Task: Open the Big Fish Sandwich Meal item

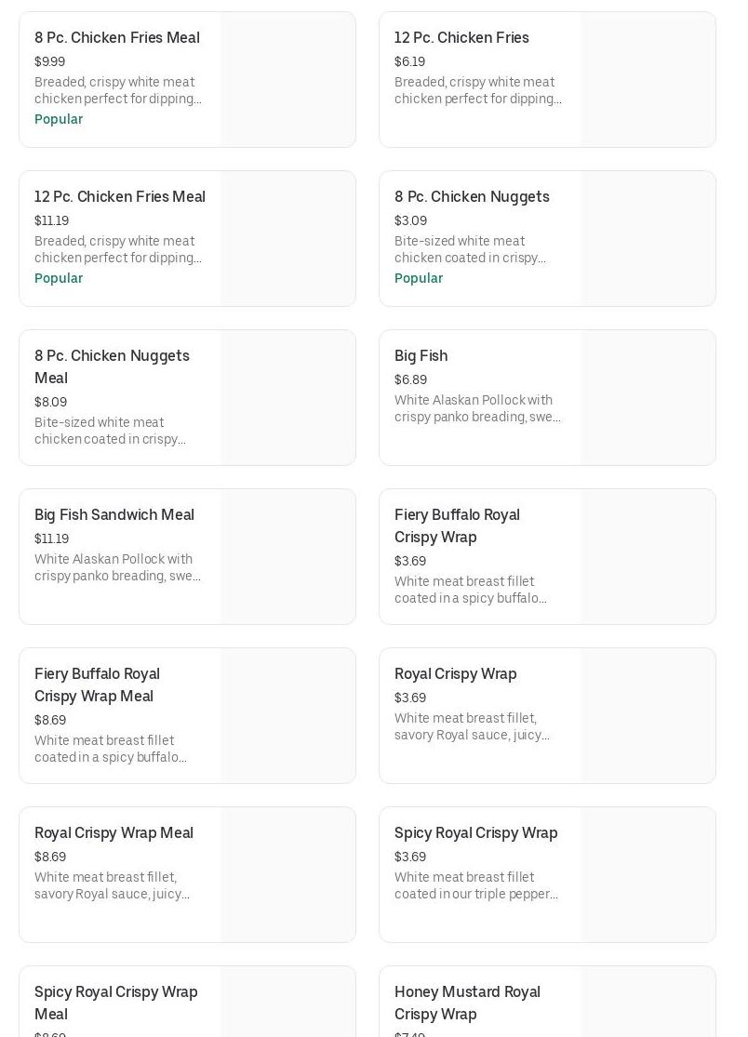Action: [x=114, y=515]
